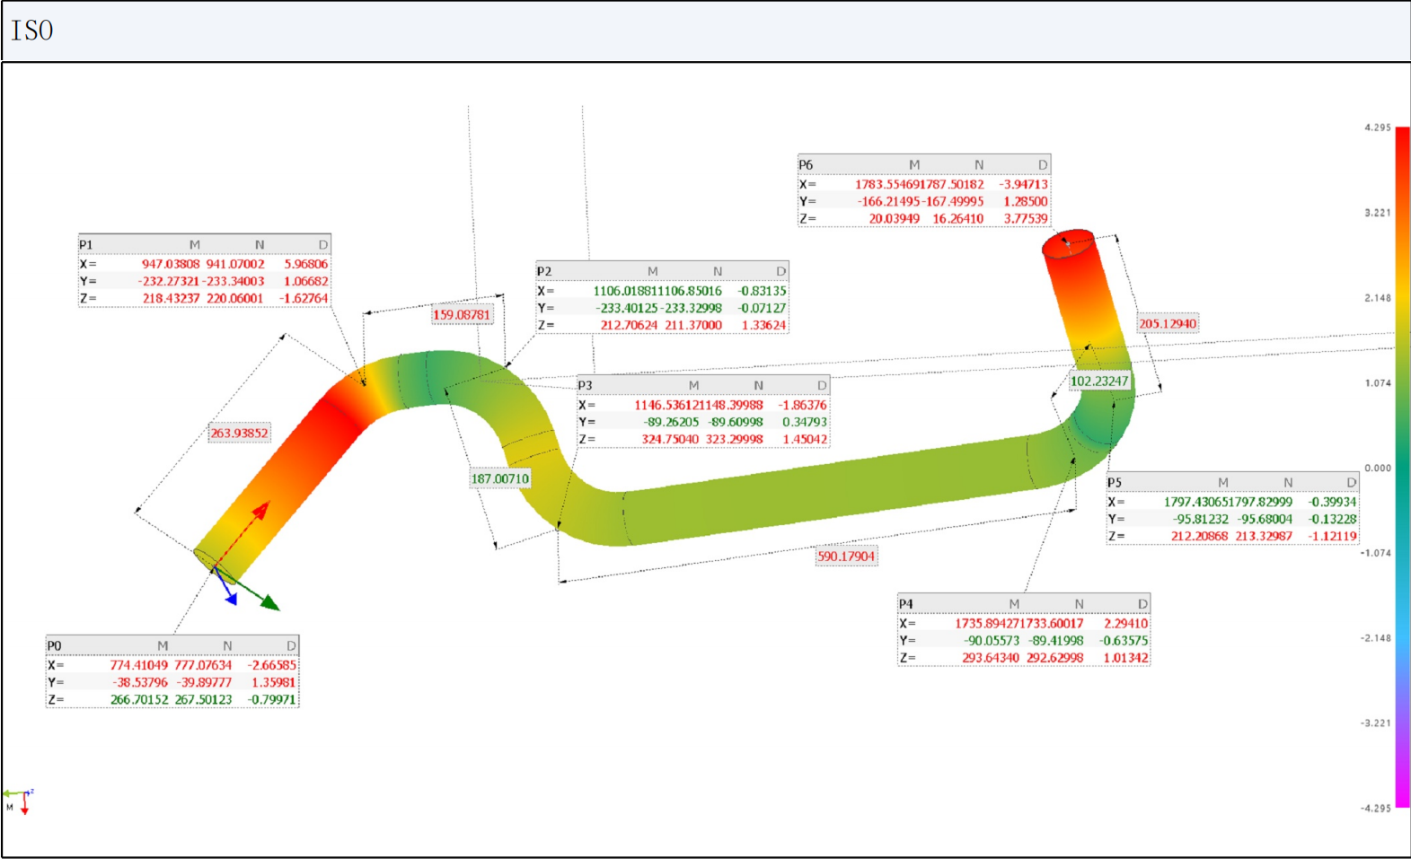Click the 159.08781 dimension label
1411x859 pixels.
pos(462,315)
